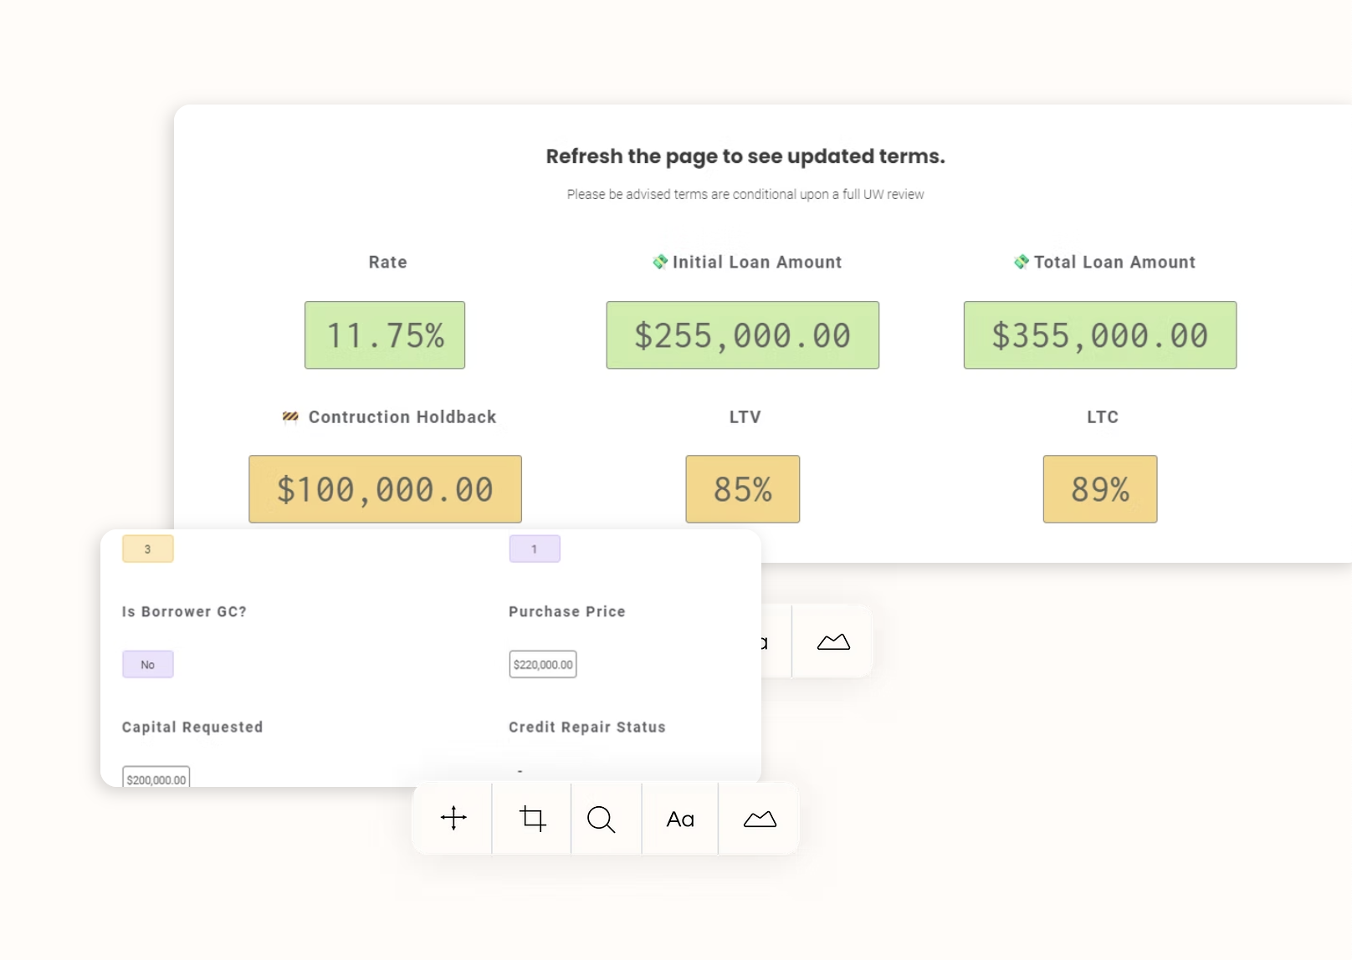Click the 11.75% Rate value box
The width and height of the screenshot is (1352, 960).
[x=385, y=335]
